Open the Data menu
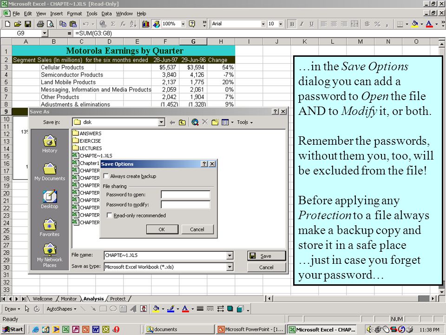The width and height of the screenshot is (446, 335). pyautogui.click(x=106, y=13)
